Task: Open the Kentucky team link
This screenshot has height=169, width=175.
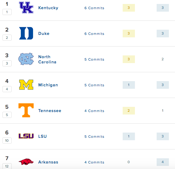Action: pos(48,8)
